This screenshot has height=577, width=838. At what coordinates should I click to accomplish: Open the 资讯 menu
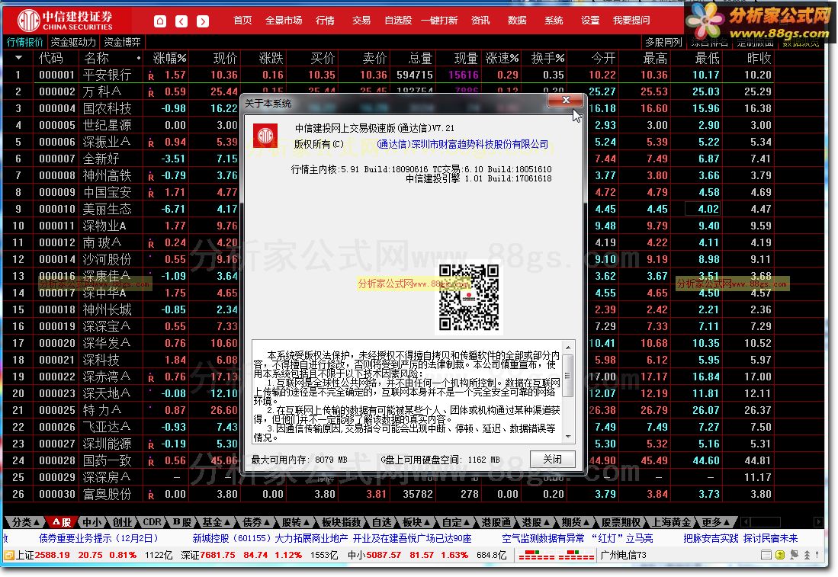point(480,21)
